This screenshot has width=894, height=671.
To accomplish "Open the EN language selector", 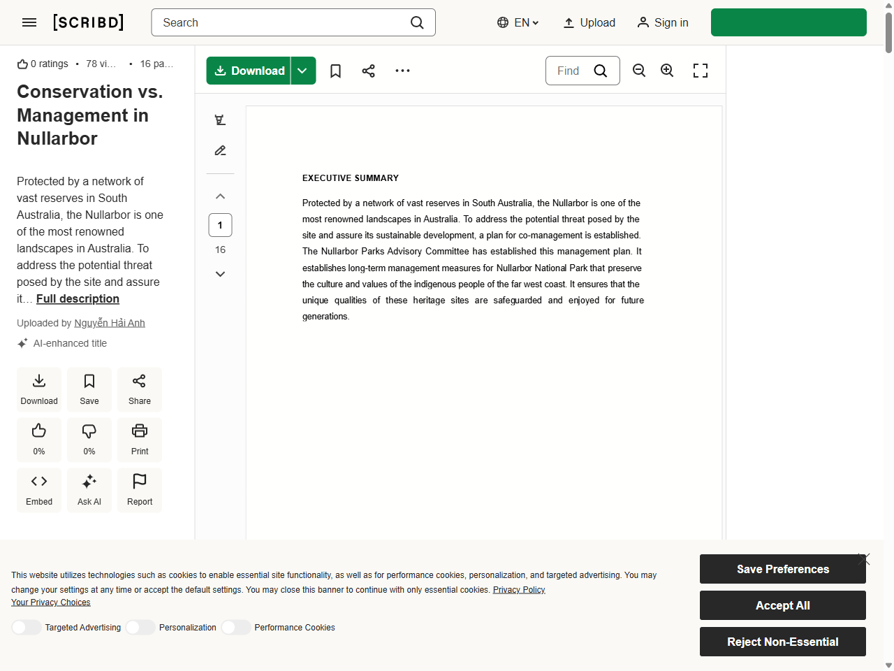I will [518, 22].
